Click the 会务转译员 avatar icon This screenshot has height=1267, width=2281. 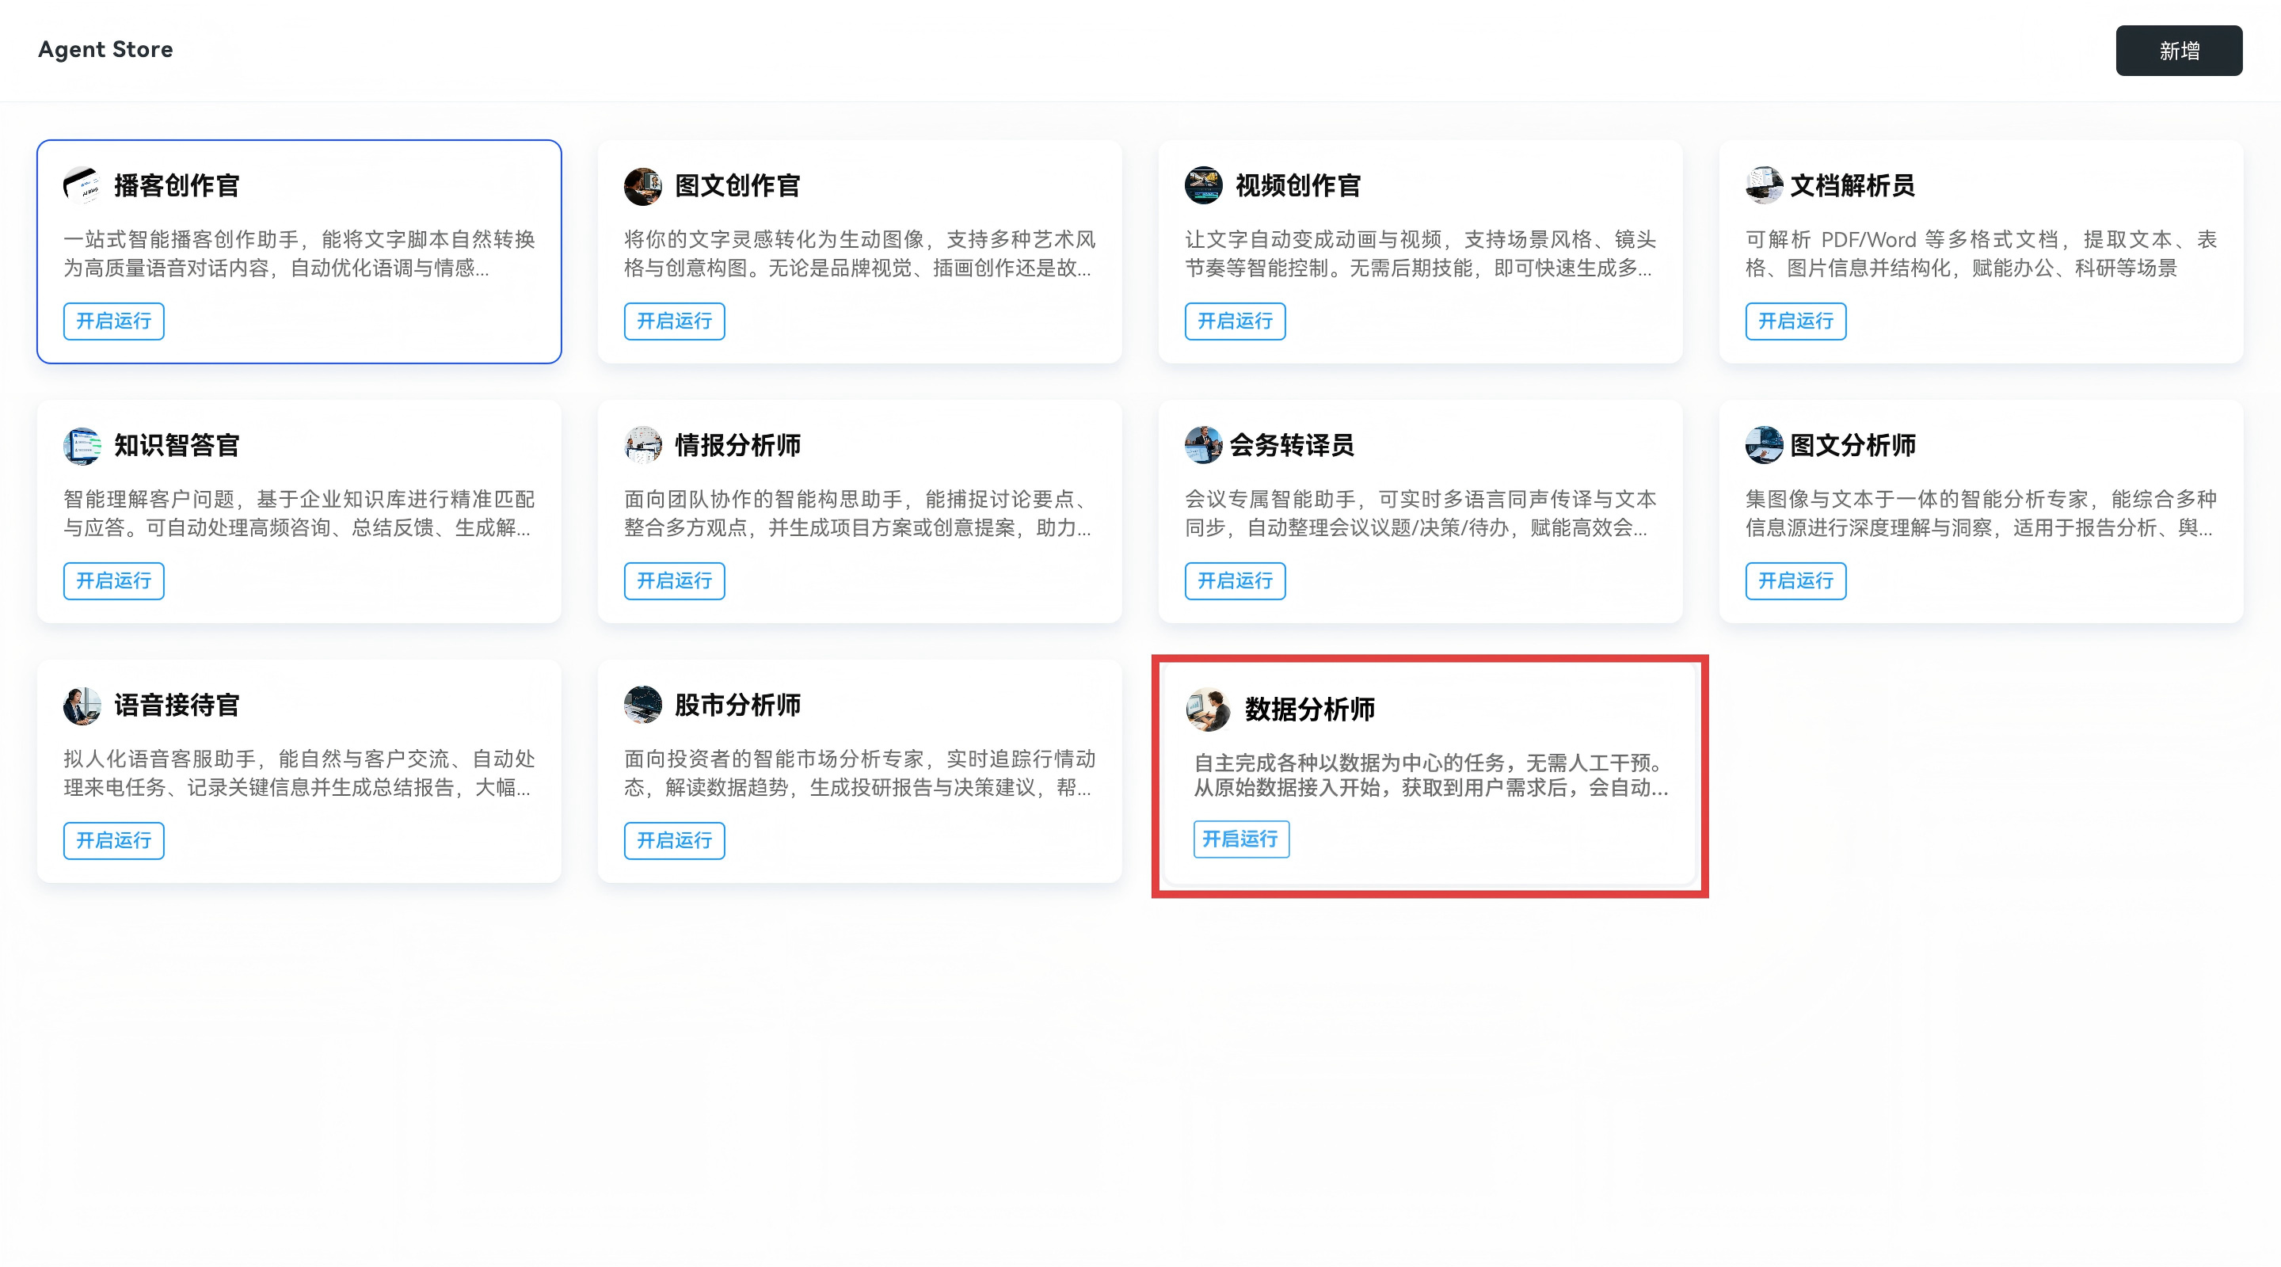(x=1202, y=445)
